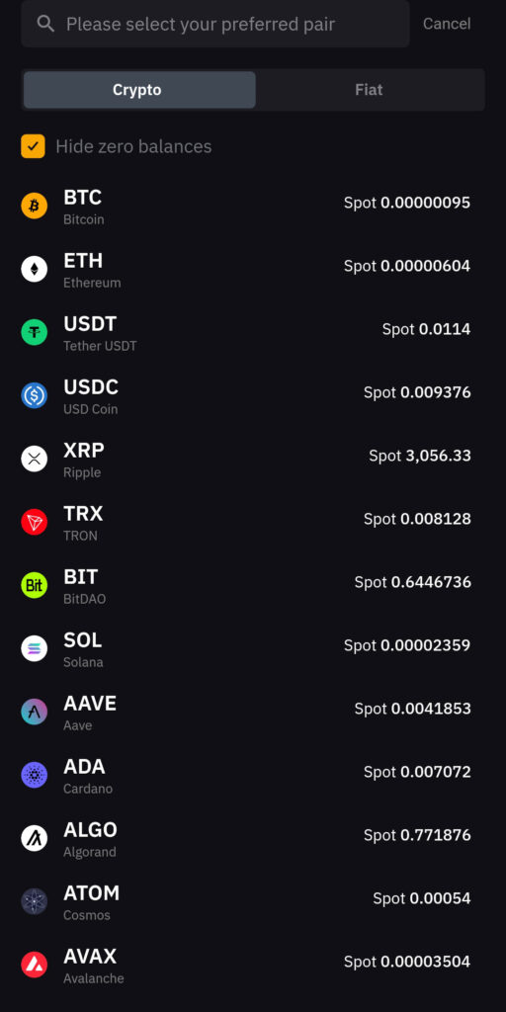Switch to the Fiat tab
This screenshot has height=1012, width=506.
pyautogui.click(x=369, y=90)
